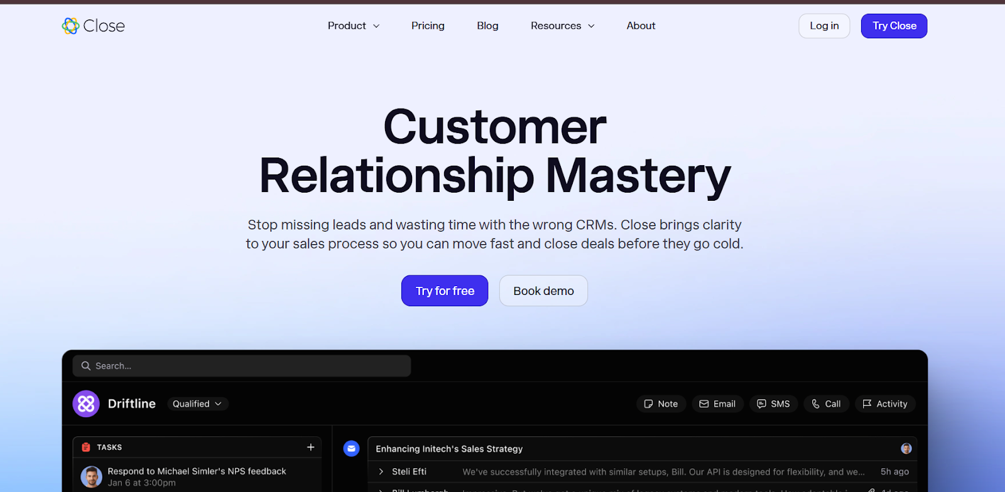Open the Enhancing Initech's Sales Strategy thread
Screen dimensions: 1005x492
click(449, 449)
